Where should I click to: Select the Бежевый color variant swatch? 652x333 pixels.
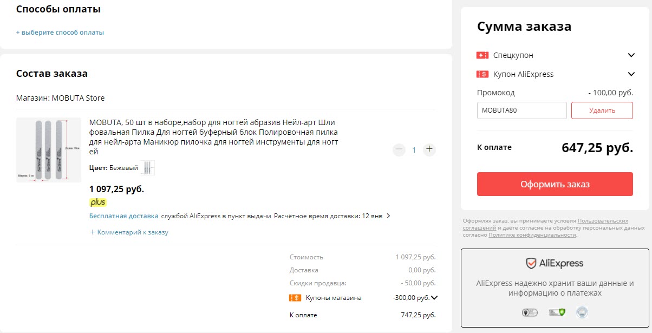(x=147, y=168)
